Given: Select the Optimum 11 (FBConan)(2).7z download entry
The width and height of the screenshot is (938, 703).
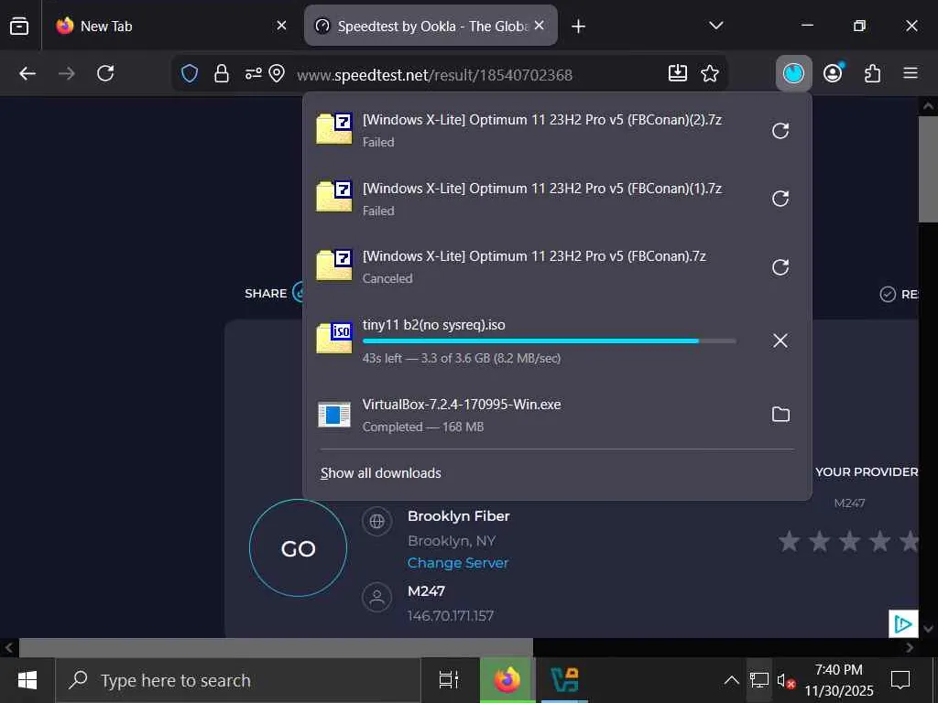Looking at the screenshot, I should tap(532, 130).
